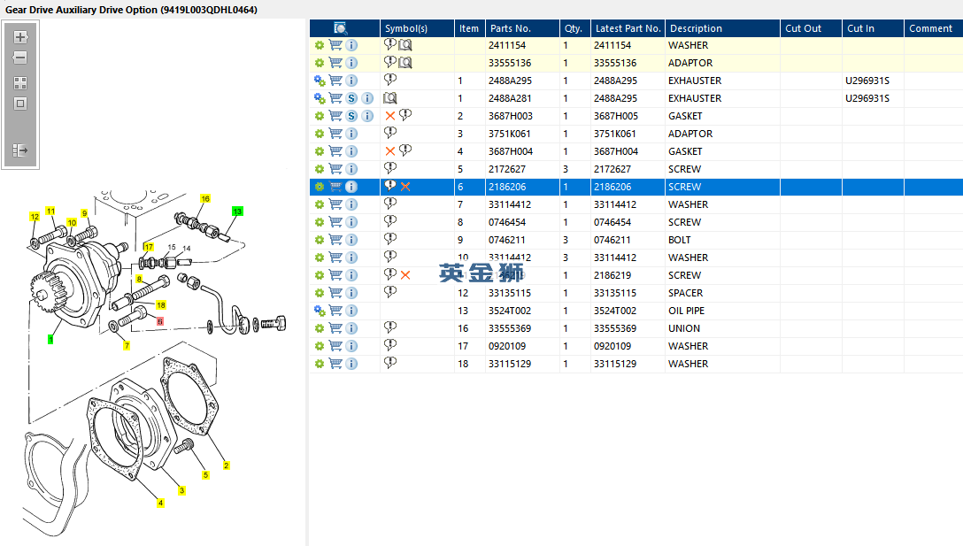
Task: Select callout 5 in the diagram
Action: tap(205, 474)
